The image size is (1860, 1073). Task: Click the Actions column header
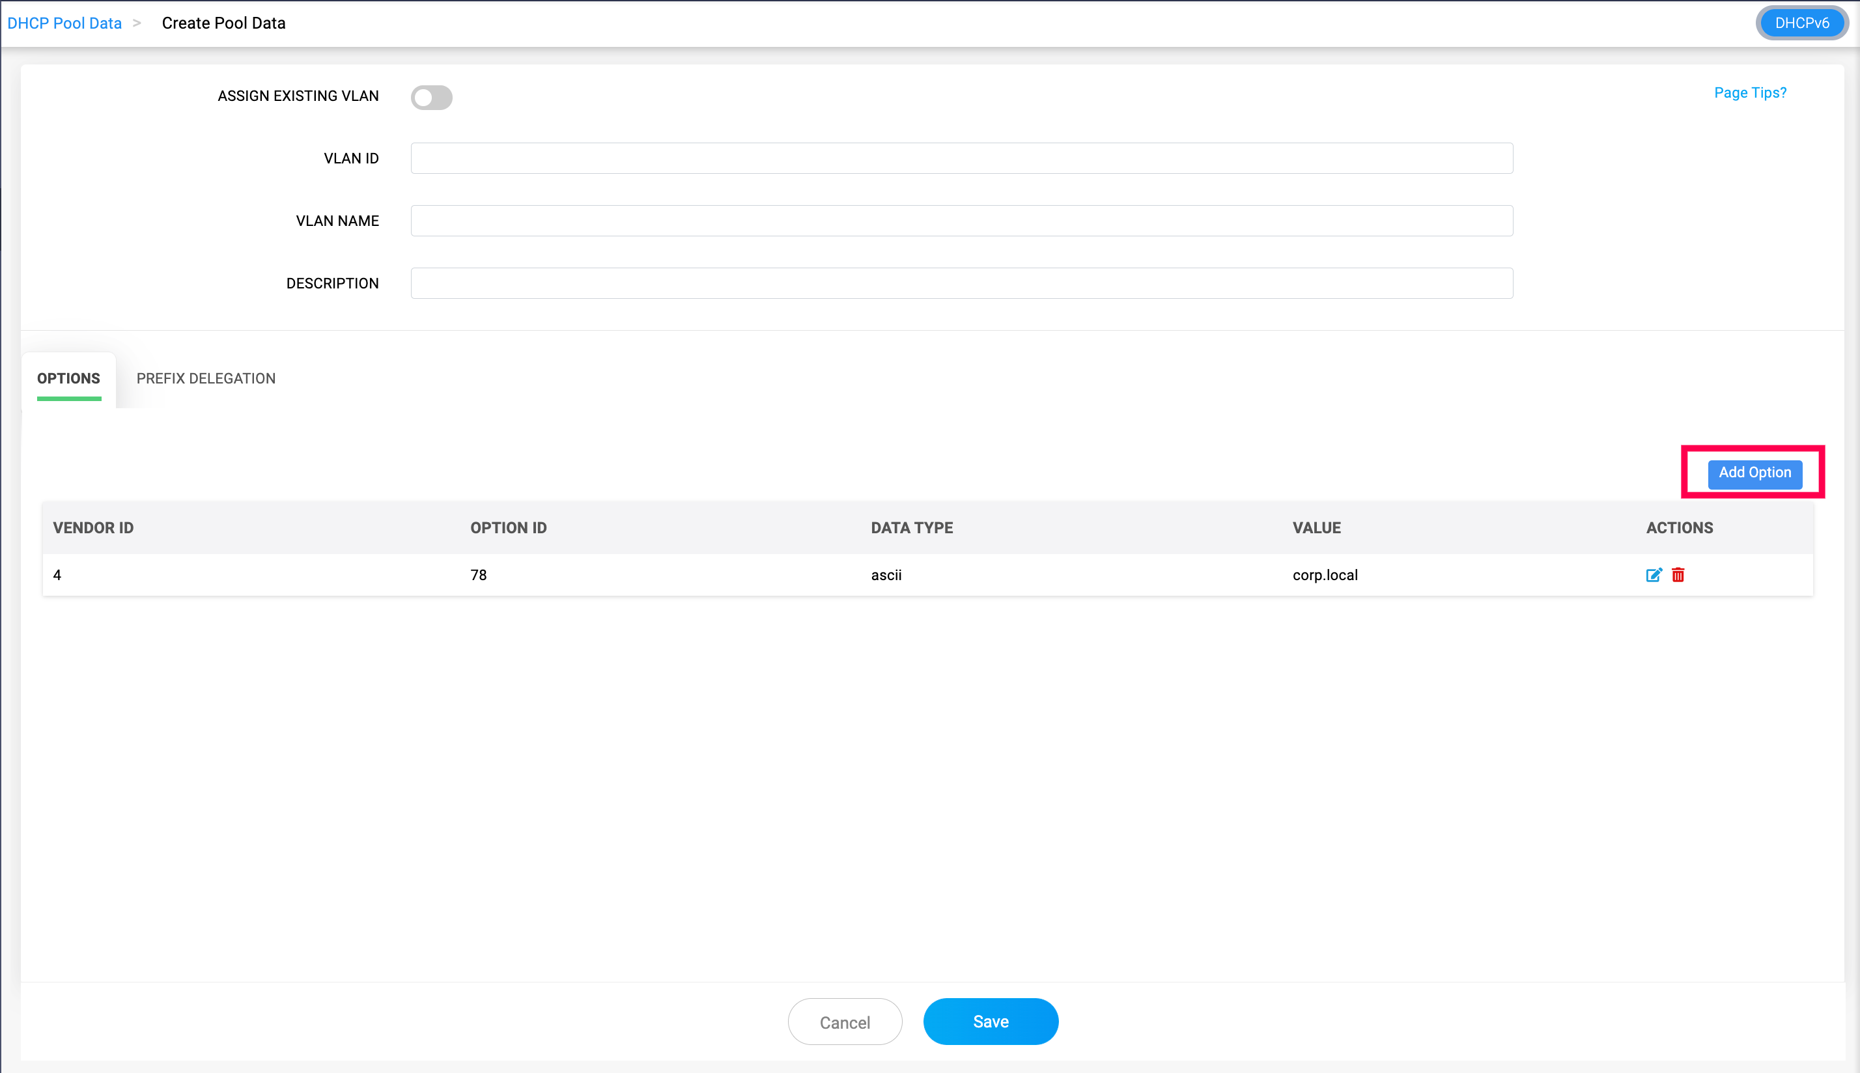[1679, 527]
